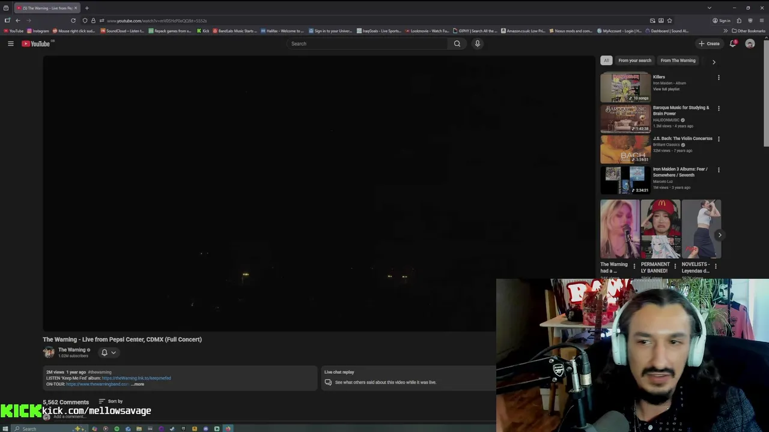Go back in the browser
Image resolution: width=769 pixels, height=432 pixels.
coord(17,20)
